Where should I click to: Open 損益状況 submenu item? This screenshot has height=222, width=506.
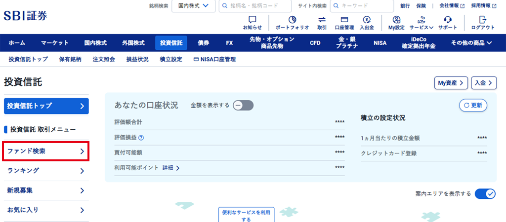click(137, 60)
